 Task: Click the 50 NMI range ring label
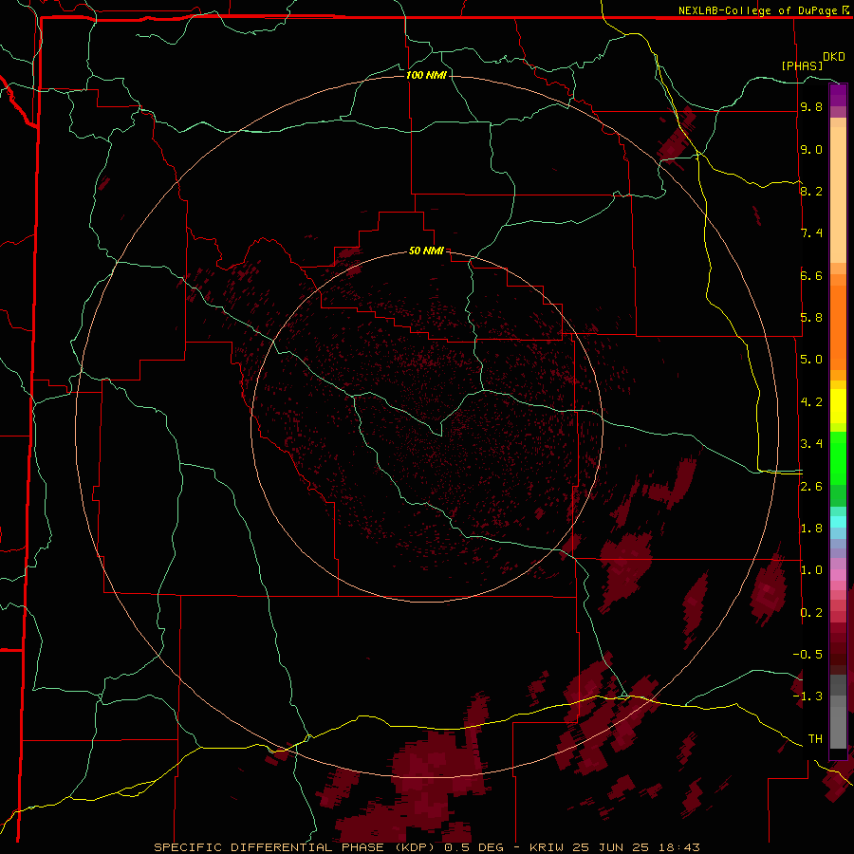pos(426,251)
